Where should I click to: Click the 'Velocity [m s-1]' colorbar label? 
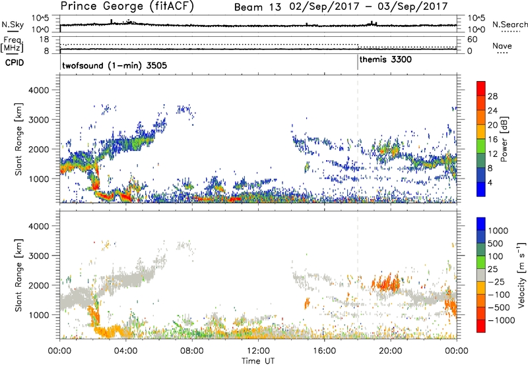521,275
